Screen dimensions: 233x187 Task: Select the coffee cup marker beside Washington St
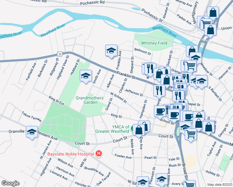point(160,111)
